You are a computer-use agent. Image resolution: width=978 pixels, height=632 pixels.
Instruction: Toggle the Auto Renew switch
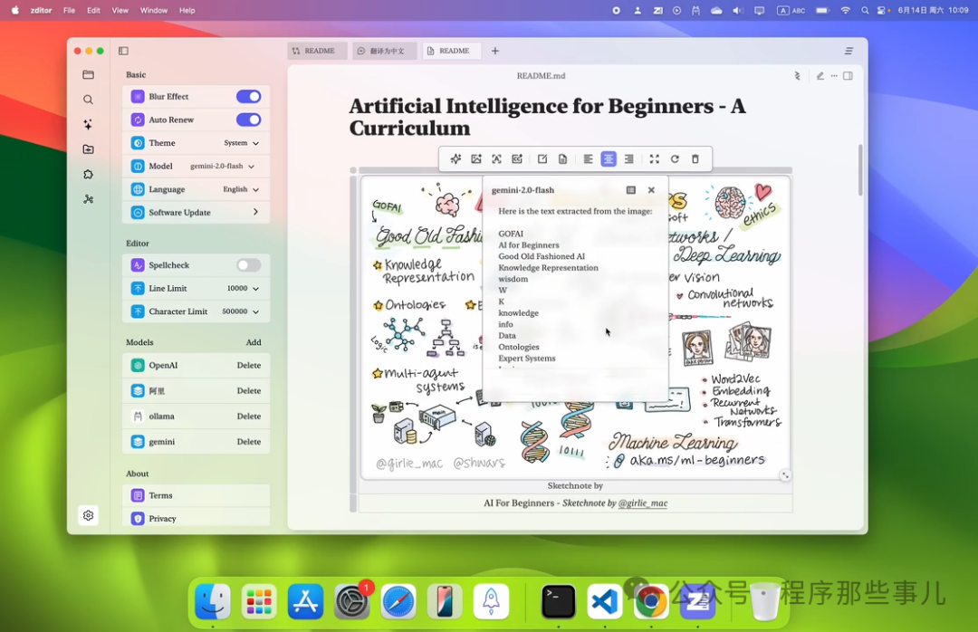tap(248, 120)
